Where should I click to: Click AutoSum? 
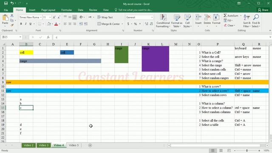pyautogui.click(x=231, y=16)
